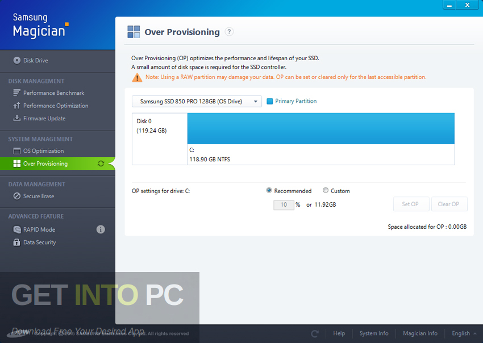Click the Performance Benchmark bars icon
Image resolution: width=483 pixels, height=343 pixels.
[x=16, y=93]
